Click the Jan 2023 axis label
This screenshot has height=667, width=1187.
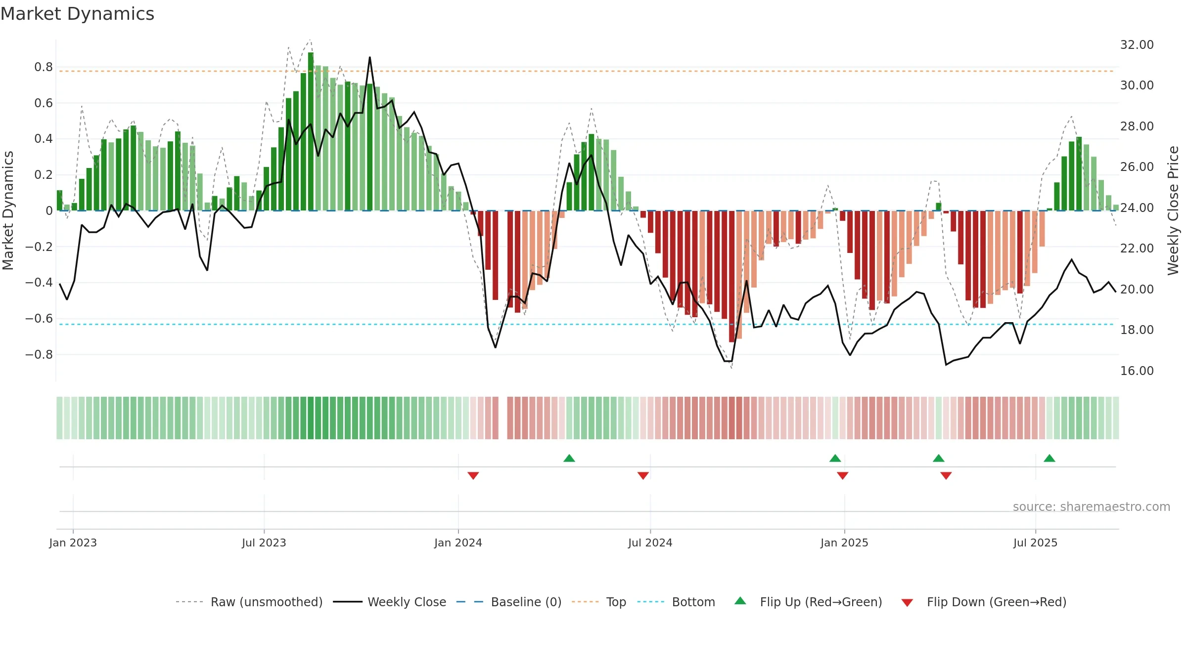[73, 542]
